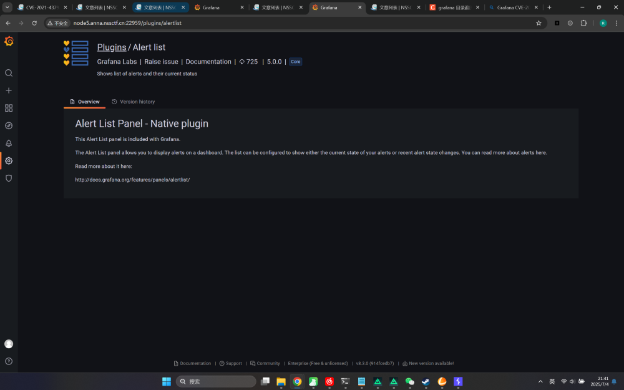Bookmark this page with the star icon
This screenshot has height=390, width=624.
click(x=539, y=23)
